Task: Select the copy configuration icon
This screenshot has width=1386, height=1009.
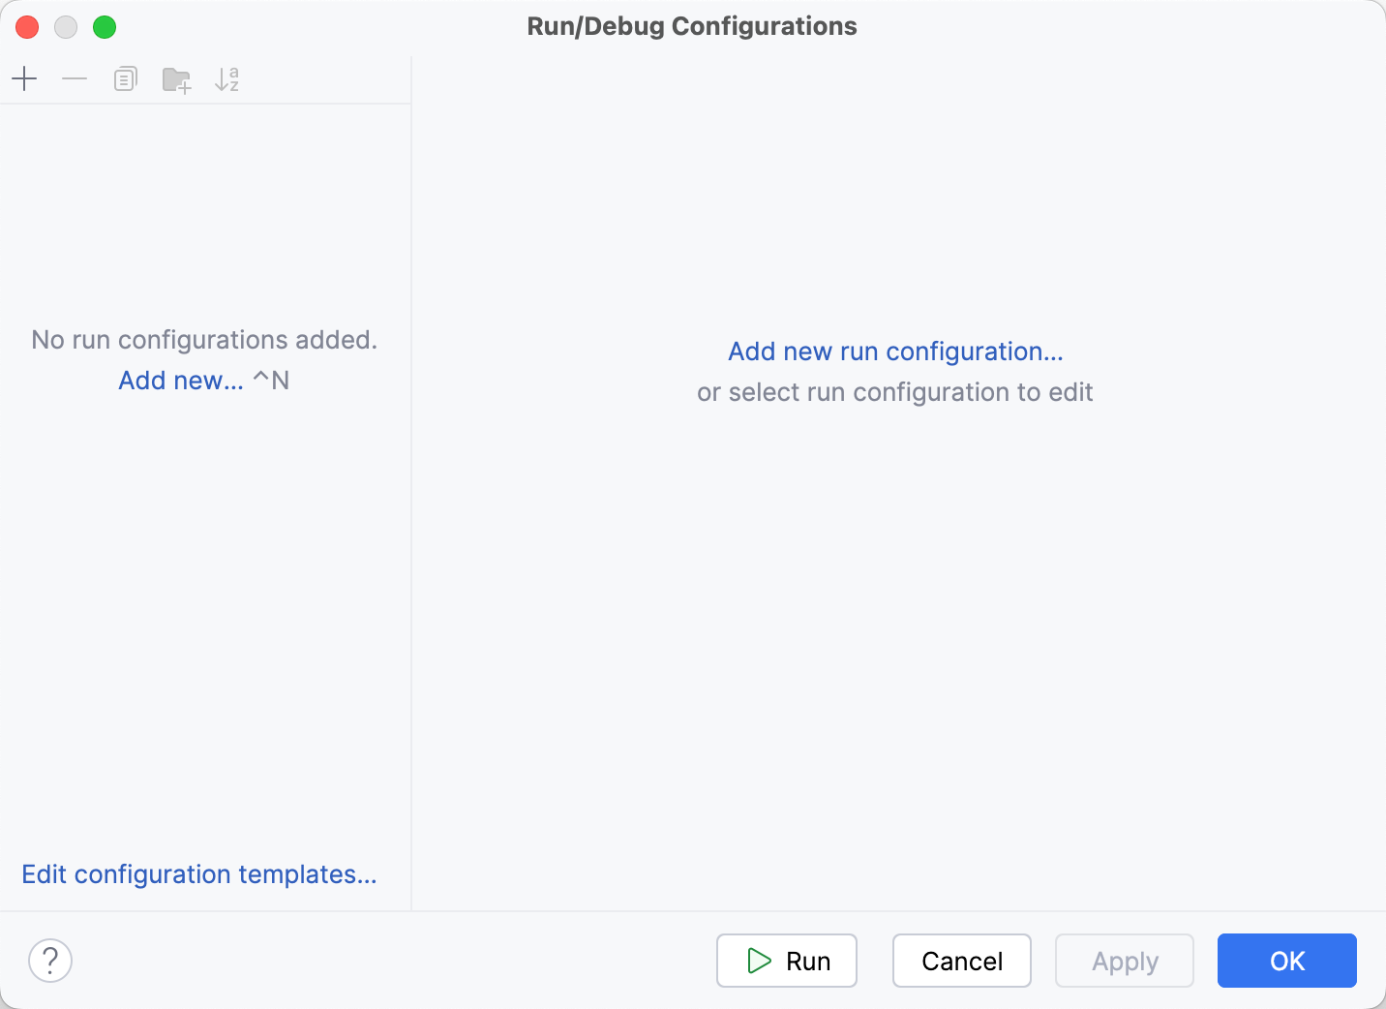Action: pyautogui.click(x=125, y=78)
